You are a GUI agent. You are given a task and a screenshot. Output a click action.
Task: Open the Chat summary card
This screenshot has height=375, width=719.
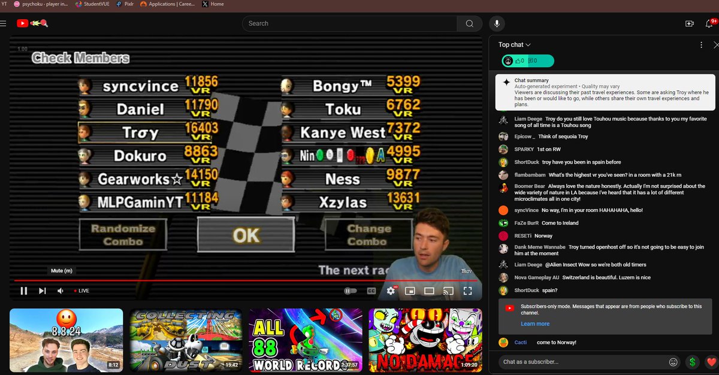tap(605, 92)
